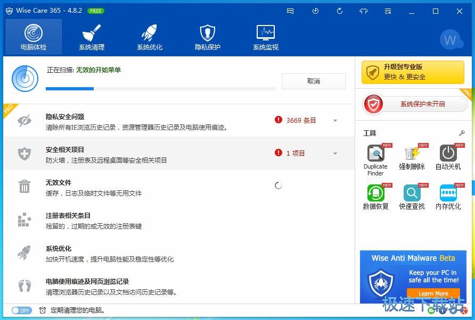Click the red warning icon beside 1 项目

click(279, 153)
